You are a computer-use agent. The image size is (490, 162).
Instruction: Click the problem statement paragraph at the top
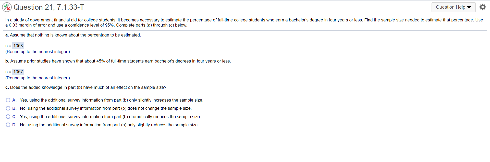pyautogui.click(x=244, y=22)
